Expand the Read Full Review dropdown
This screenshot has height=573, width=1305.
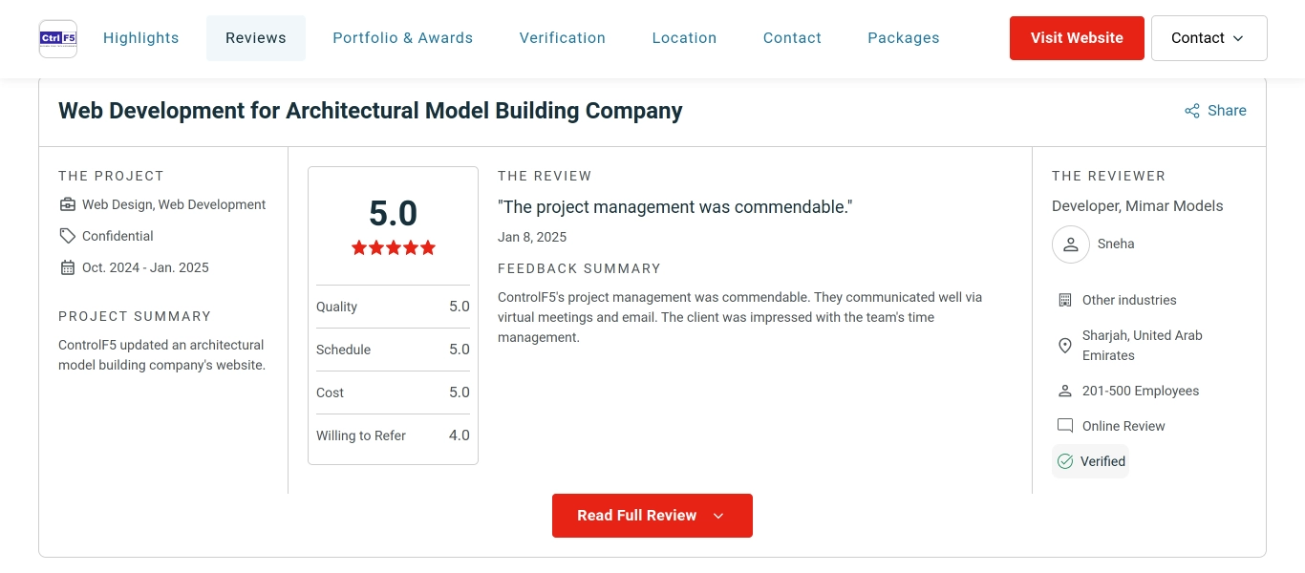click(x=652, y=515)
